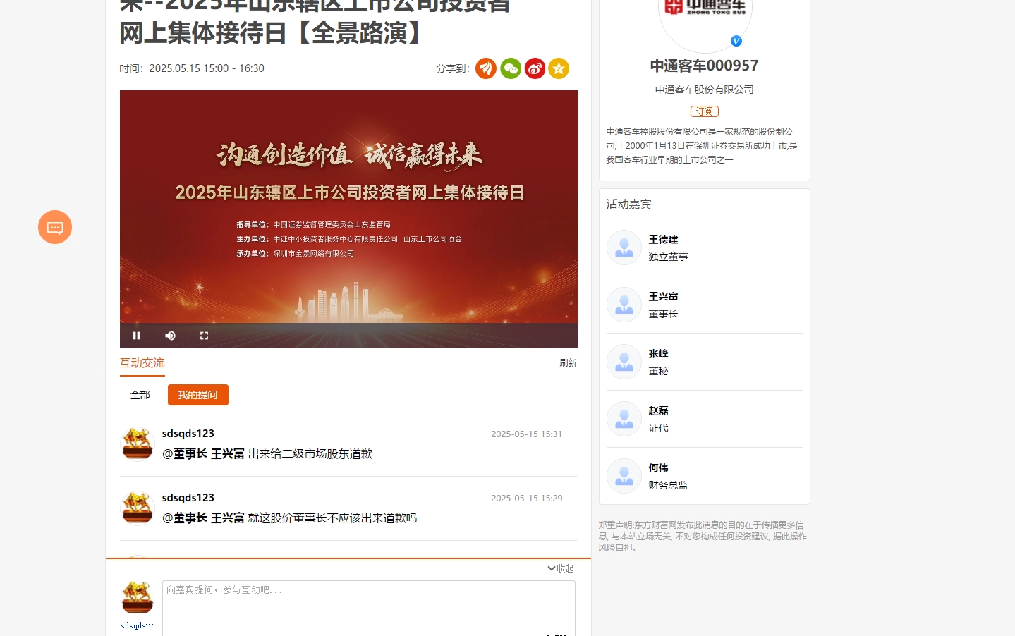1015x636 pixels.
Task: Click sdsqds123 username on 15:29 comment
Action: [x=188, y=498]
